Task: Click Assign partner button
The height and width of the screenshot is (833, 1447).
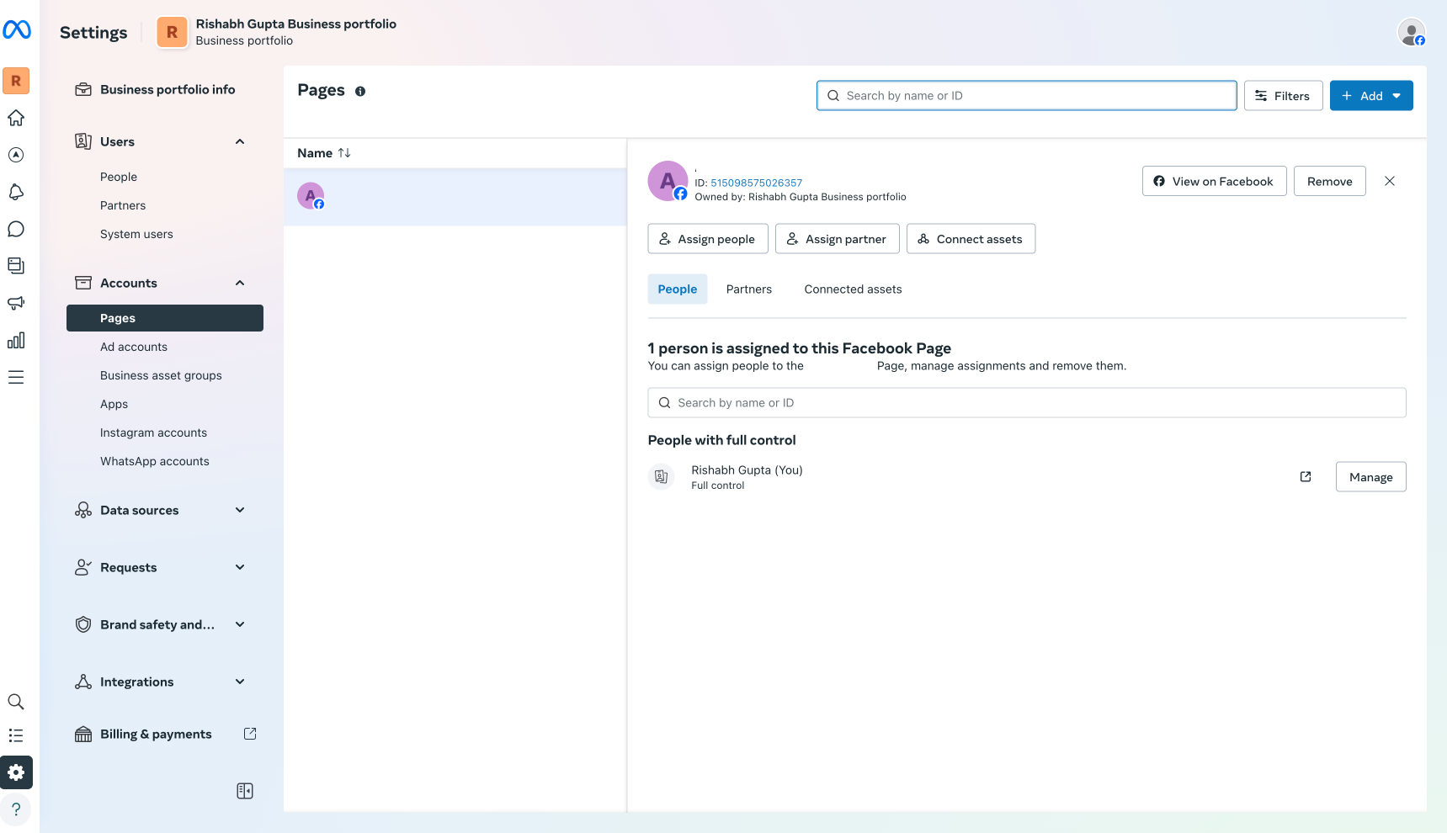Action: coord(838,239)
